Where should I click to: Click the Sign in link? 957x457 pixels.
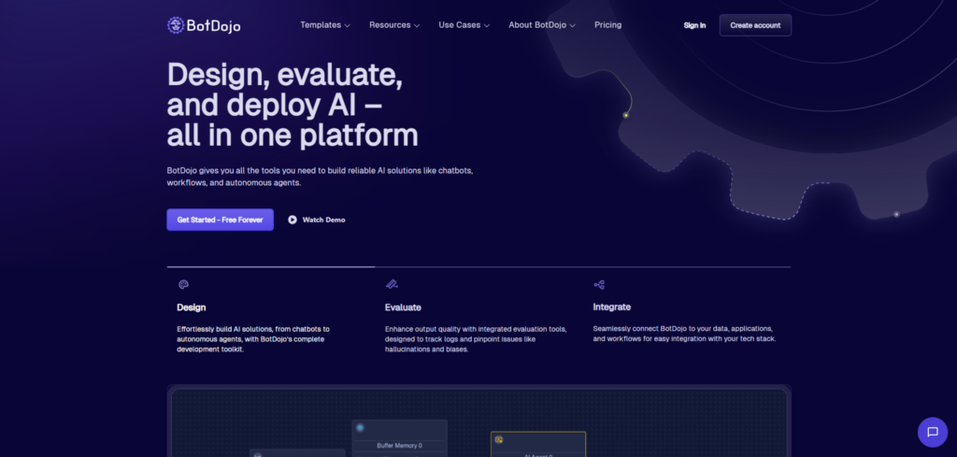[x=694, y=25]
